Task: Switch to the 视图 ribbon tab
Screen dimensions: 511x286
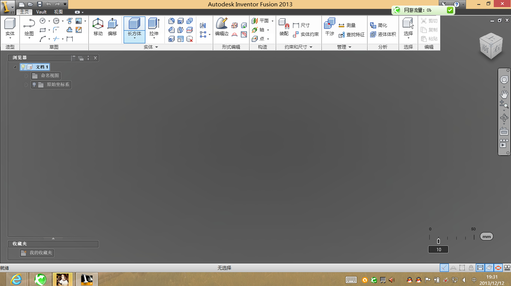Action: pos(58,12)
